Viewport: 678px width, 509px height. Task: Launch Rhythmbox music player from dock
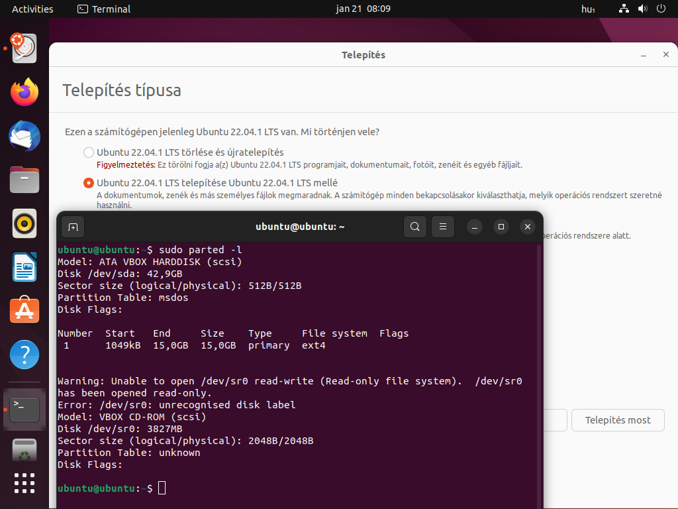(24, 224)
